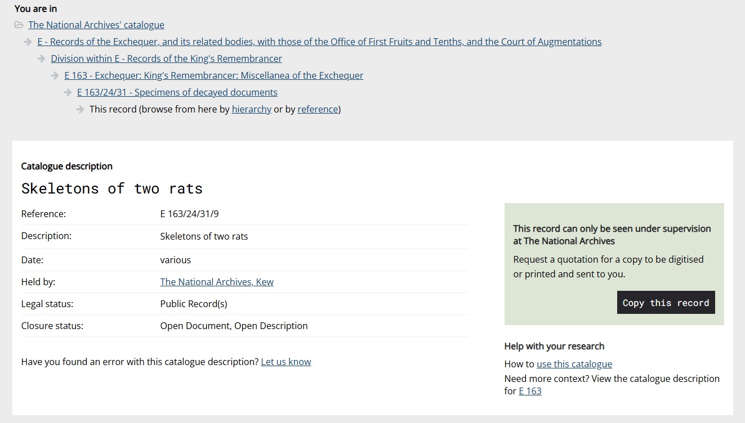Click arrow icon before Records of the Exchequer
The image size is (745, 423).
point(28,42)
